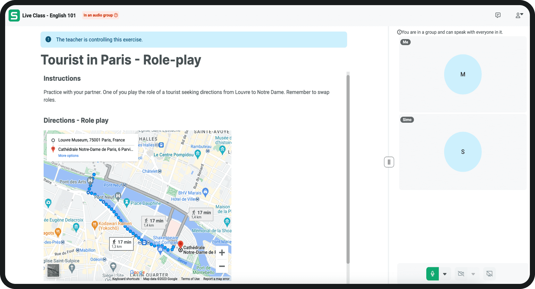
Task: Zoom out on the map
Action: click(x=222, y=266)
